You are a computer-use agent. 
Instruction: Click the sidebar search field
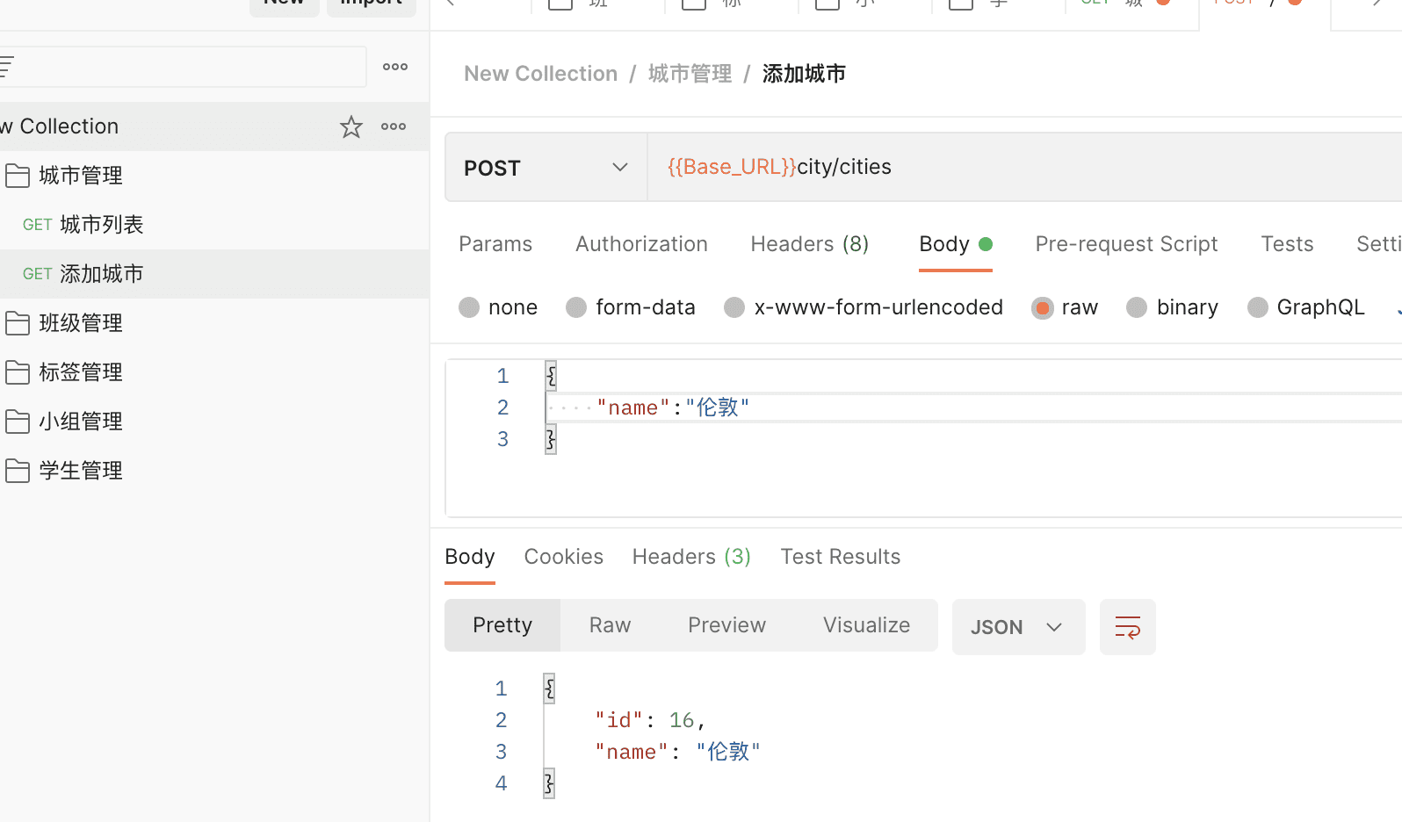click(x=183, y=67)
